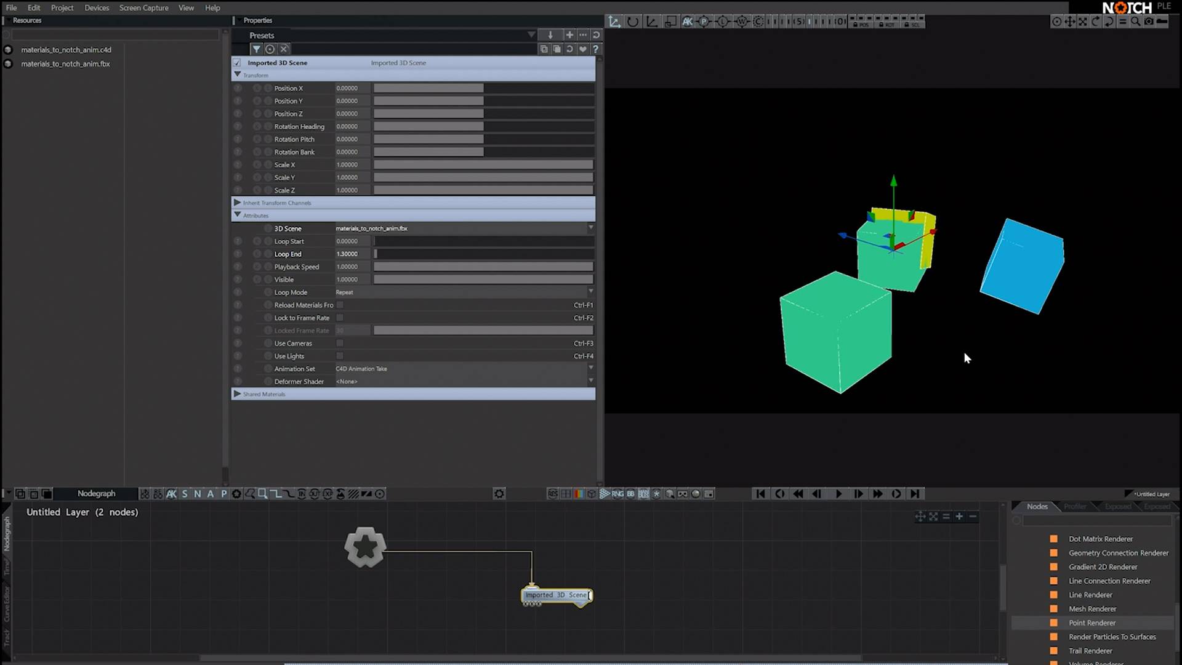The width and height of the screenshot is (1182, 665).
Task: Tick the Reload Materials From checkbox
Action: point(340,305)
